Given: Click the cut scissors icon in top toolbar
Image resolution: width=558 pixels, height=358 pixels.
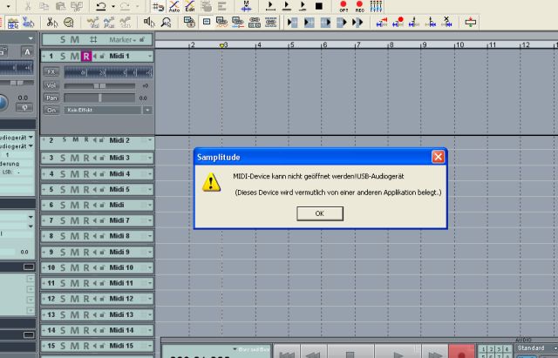Looking at the screenshot, I should point(28,6).
